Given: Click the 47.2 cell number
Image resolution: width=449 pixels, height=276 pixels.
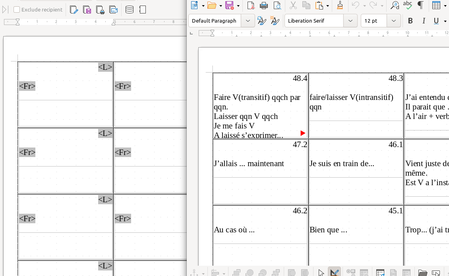Looking at the screenshot, I should click(x=300, y=145).
